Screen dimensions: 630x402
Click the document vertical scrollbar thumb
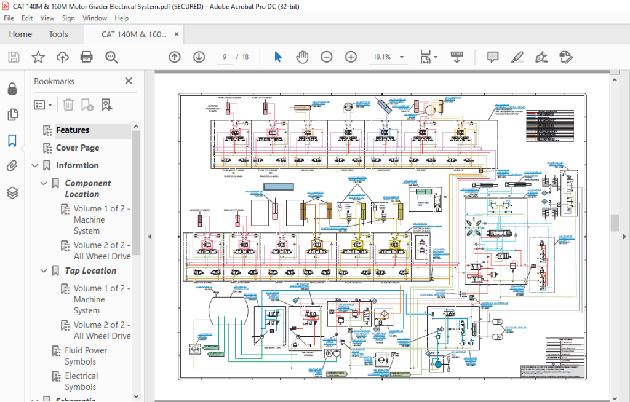(x=615, y=223)
